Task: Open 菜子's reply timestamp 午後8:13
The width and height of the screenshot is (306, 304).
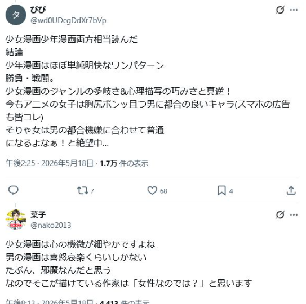Action: point(50,302)
